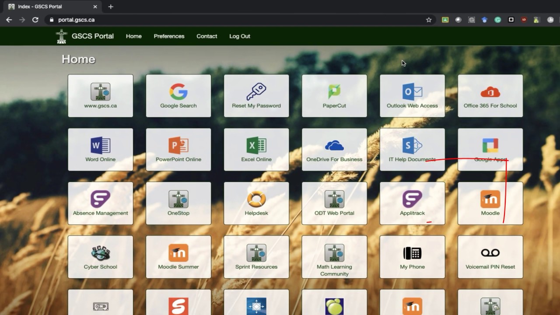
Task: Open the www.gscs.ca tile
Action: (x=100, y=96)
